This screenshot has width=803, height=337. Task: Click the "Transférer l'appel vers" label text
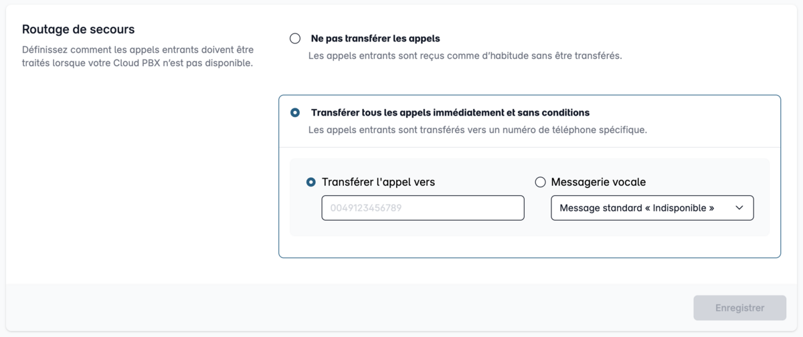[383, 182]
